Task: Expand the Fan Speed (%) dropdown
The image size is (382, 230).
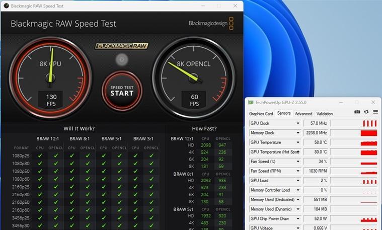Action: click(298, 161)
